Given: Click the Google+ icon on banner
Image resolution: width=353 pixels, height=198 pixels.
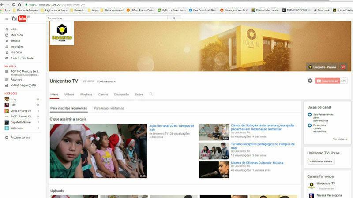Looking at the screenshot, I should (342, 67).
